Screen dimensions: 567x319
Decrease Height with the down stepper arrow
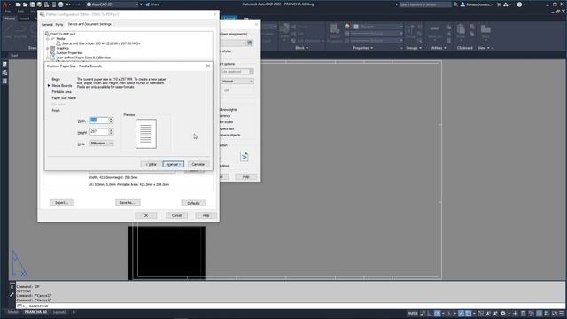coord(111,134)
